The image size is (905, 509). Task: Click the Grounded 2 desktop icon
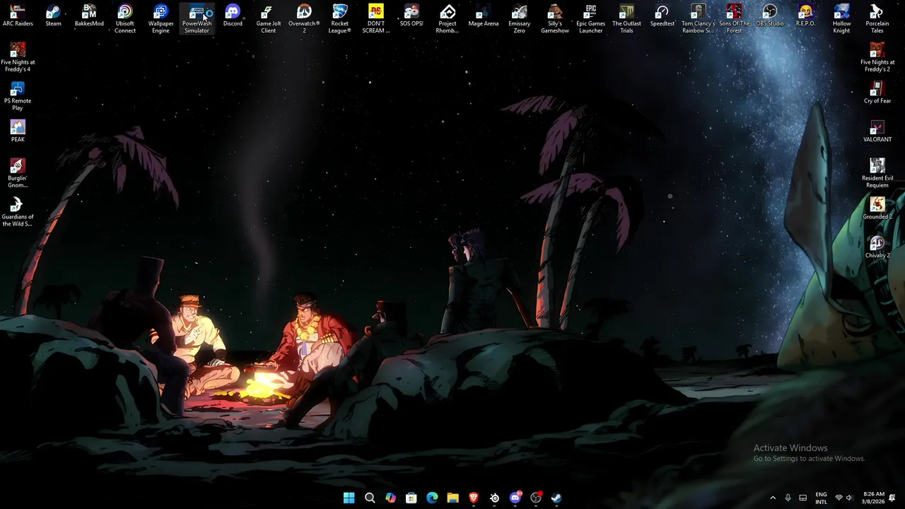877,209
